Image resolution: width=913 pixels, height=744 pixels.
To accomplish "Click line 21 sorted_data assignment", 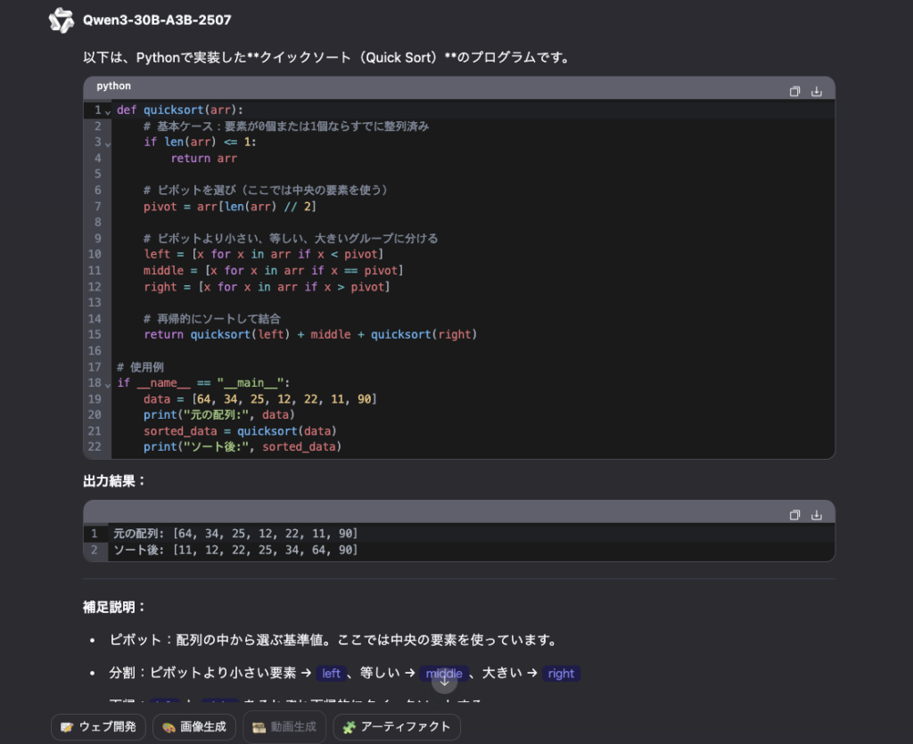I will pos(240,431).
